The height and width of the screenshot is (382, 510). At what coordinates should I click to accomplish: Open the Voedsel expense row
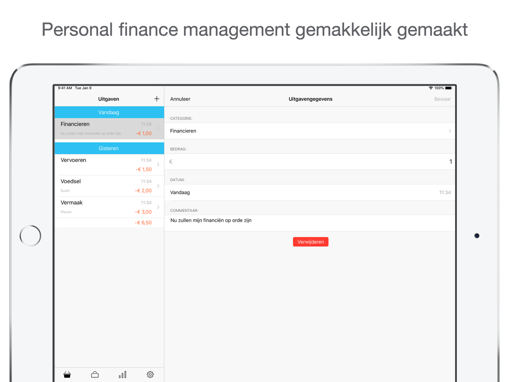(109, 186)
